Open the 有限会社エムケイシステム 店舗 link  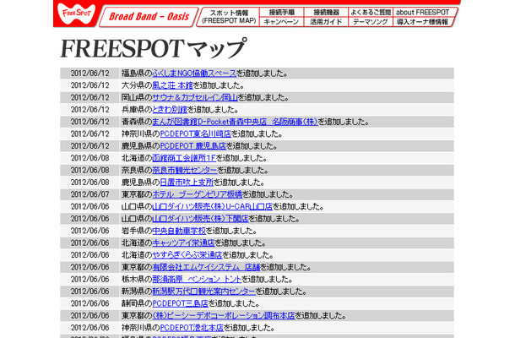pos(206,268)
